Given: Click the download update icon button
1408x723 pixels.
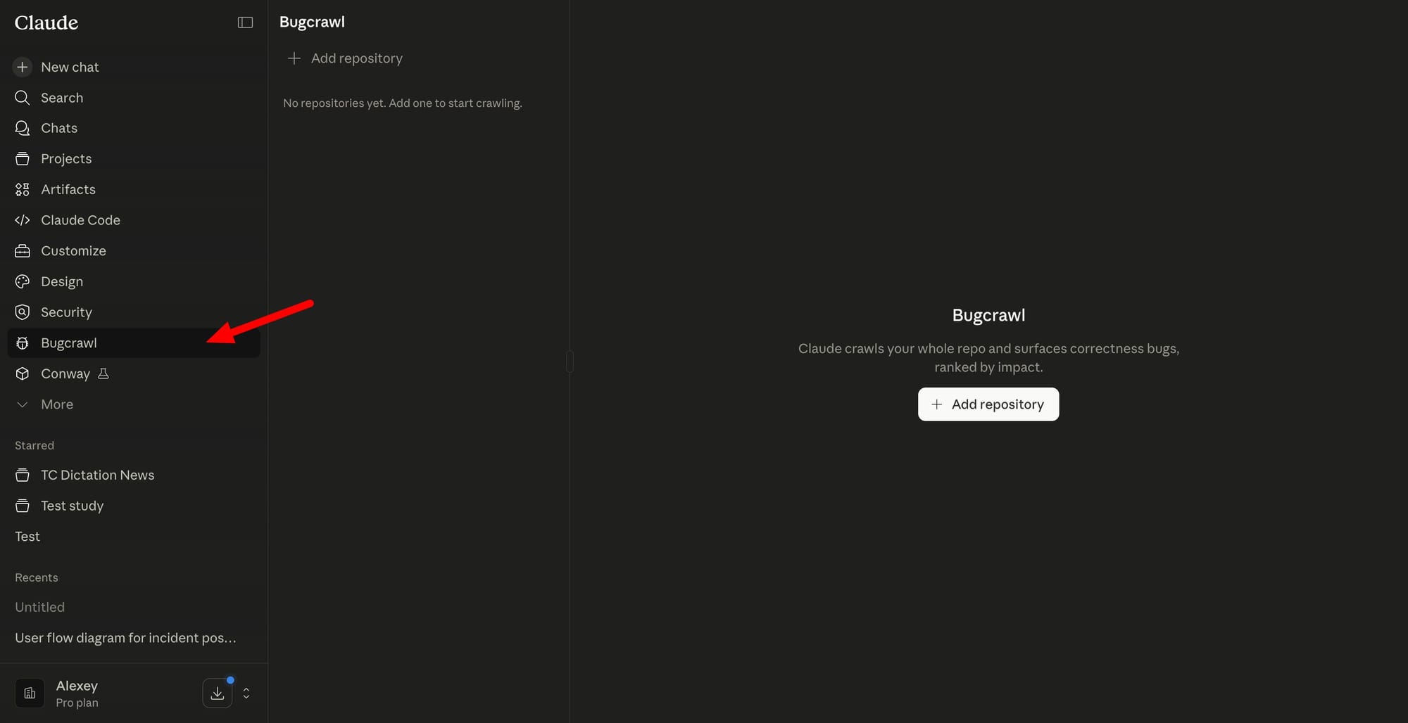Looking at the screenshot, I should (218, 693).
